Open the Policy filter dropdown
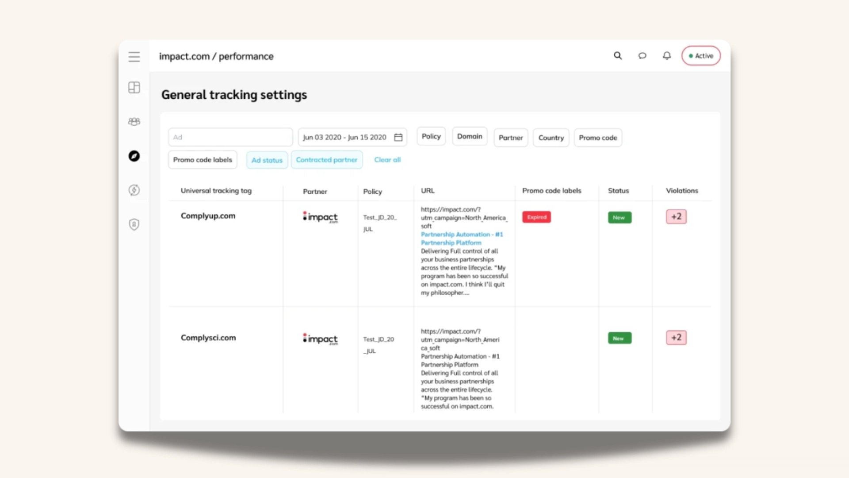Screen dimensions: 849x478 [x=431, y=136]
